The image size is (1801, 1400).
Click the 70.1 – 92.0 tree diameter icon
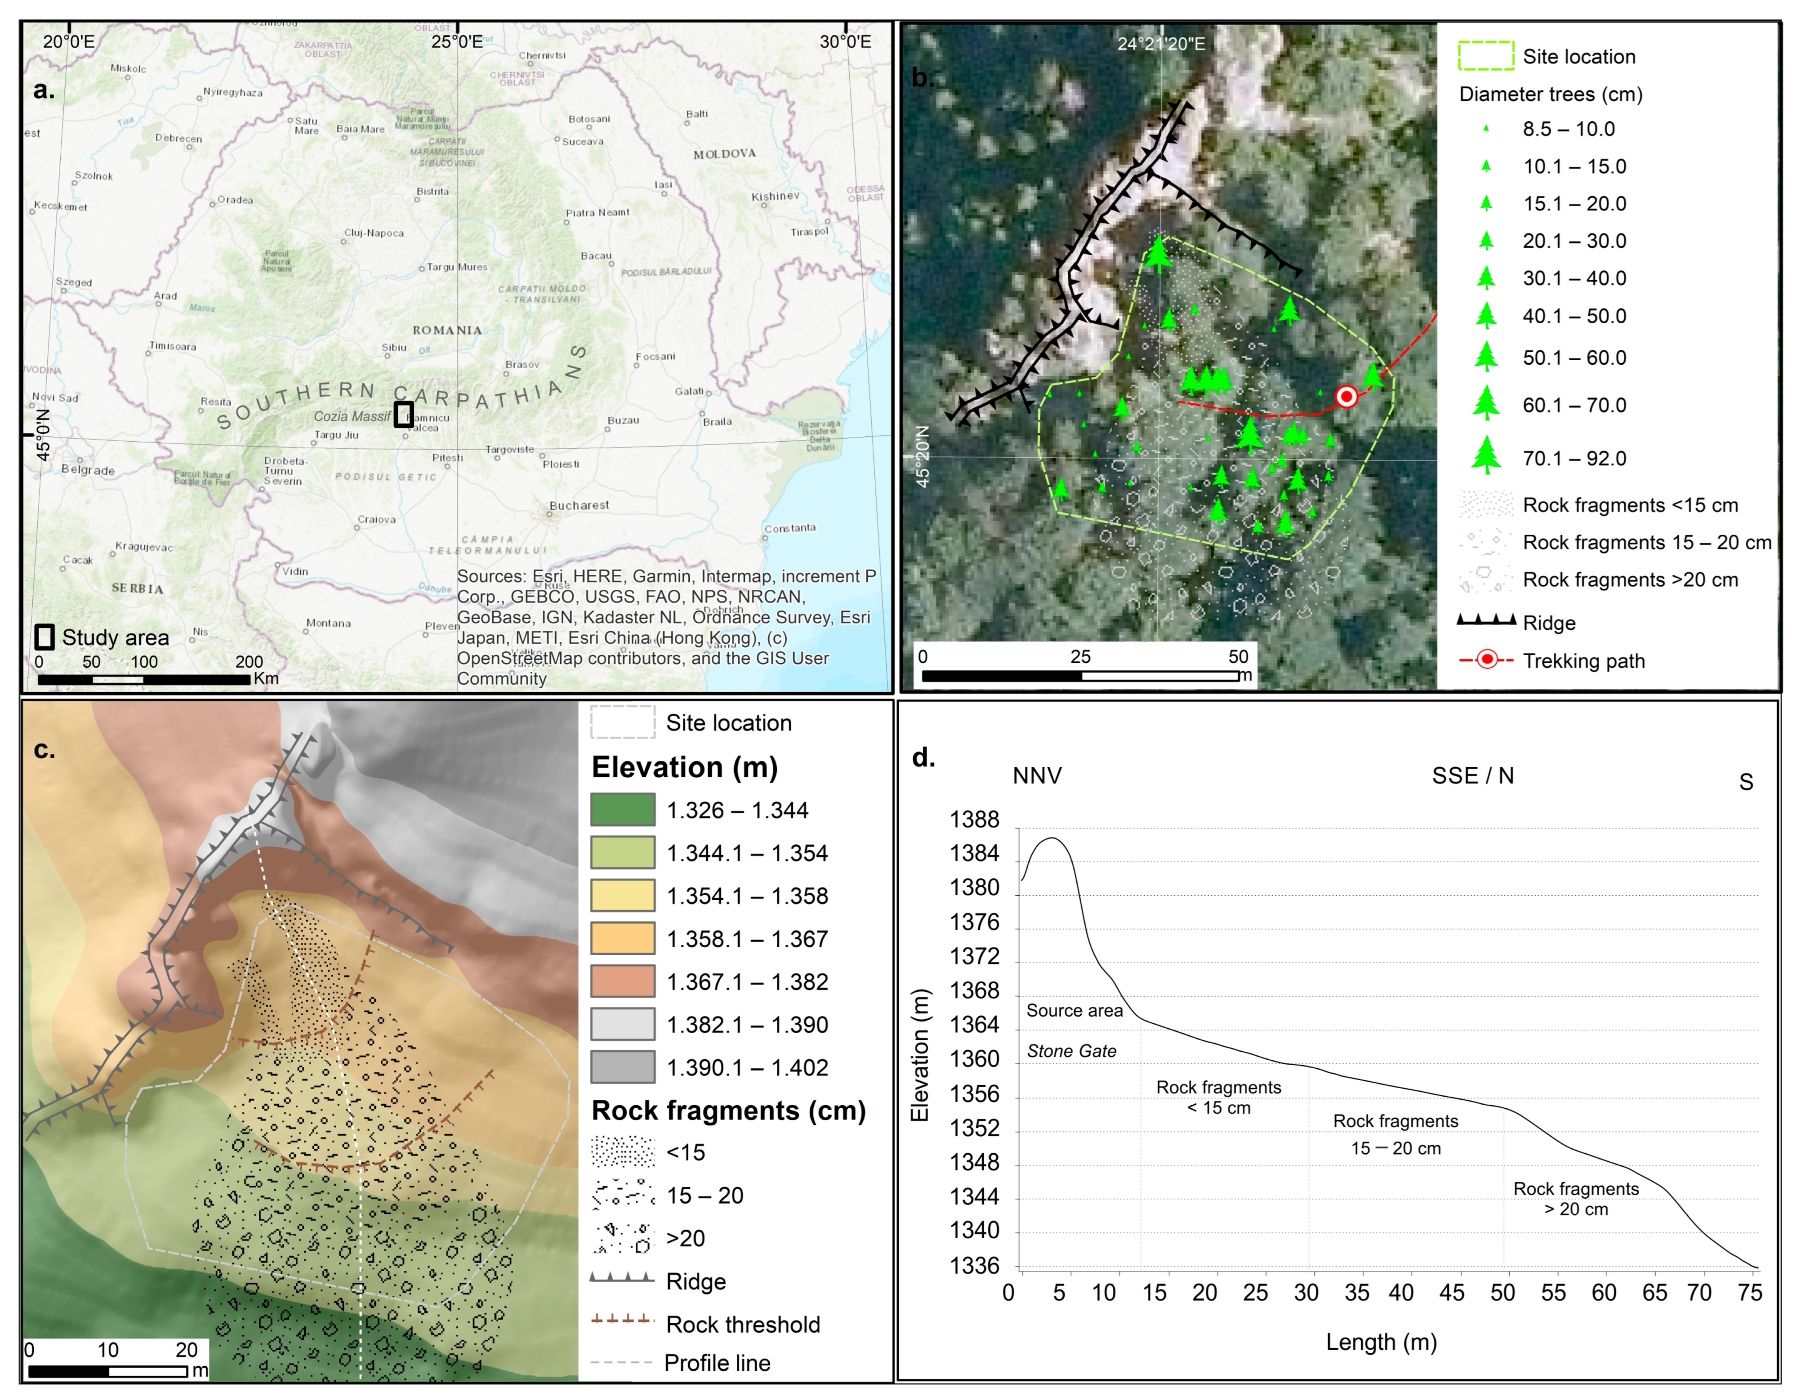coord(1486,455)
